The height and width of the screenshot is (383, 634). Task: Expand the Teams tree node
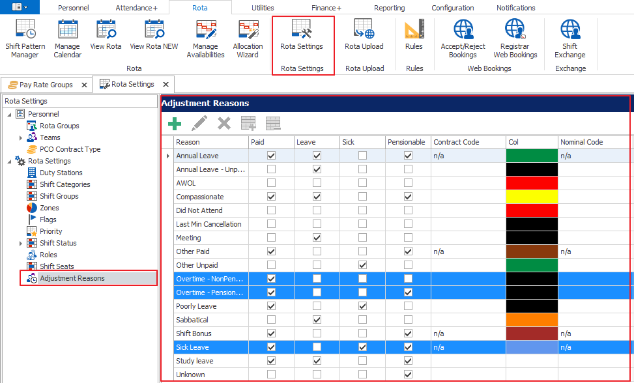[21, 138]
